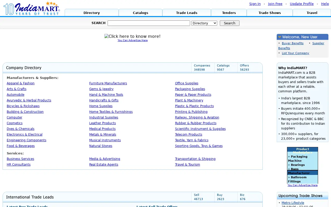
Task: Open Bearings in Product Marketplace
Action: pyautogui.click(x=298, y=165)
